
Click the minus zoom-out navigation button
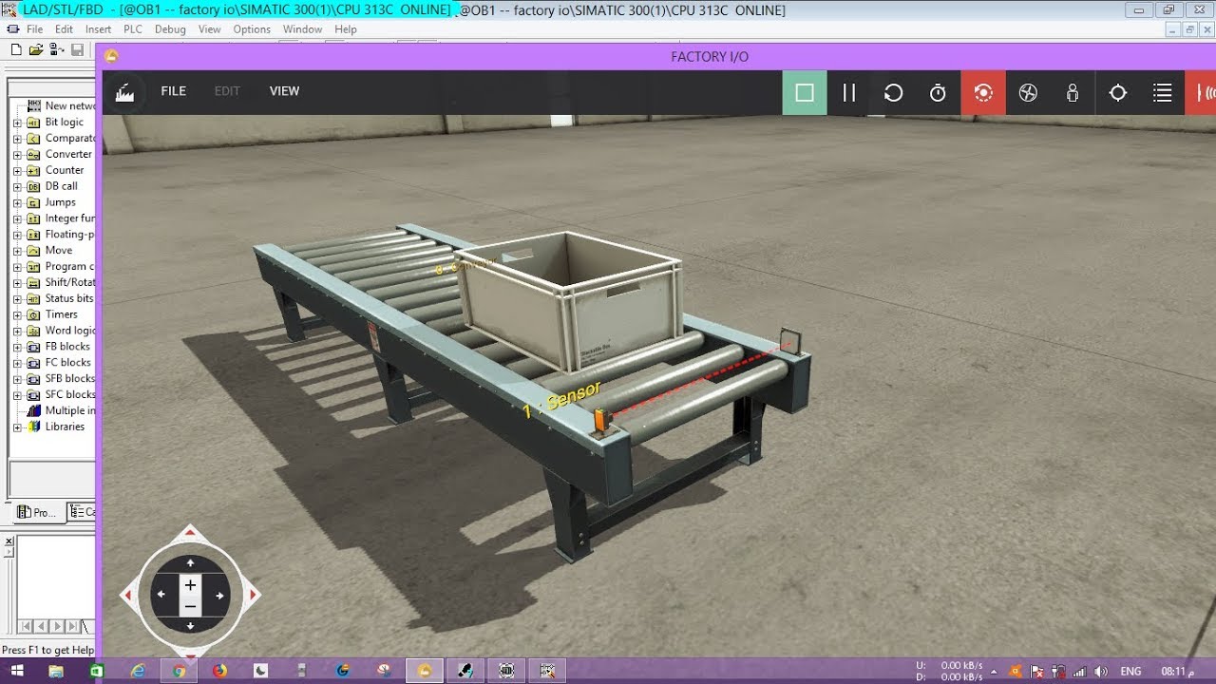[x=190, y=606]
